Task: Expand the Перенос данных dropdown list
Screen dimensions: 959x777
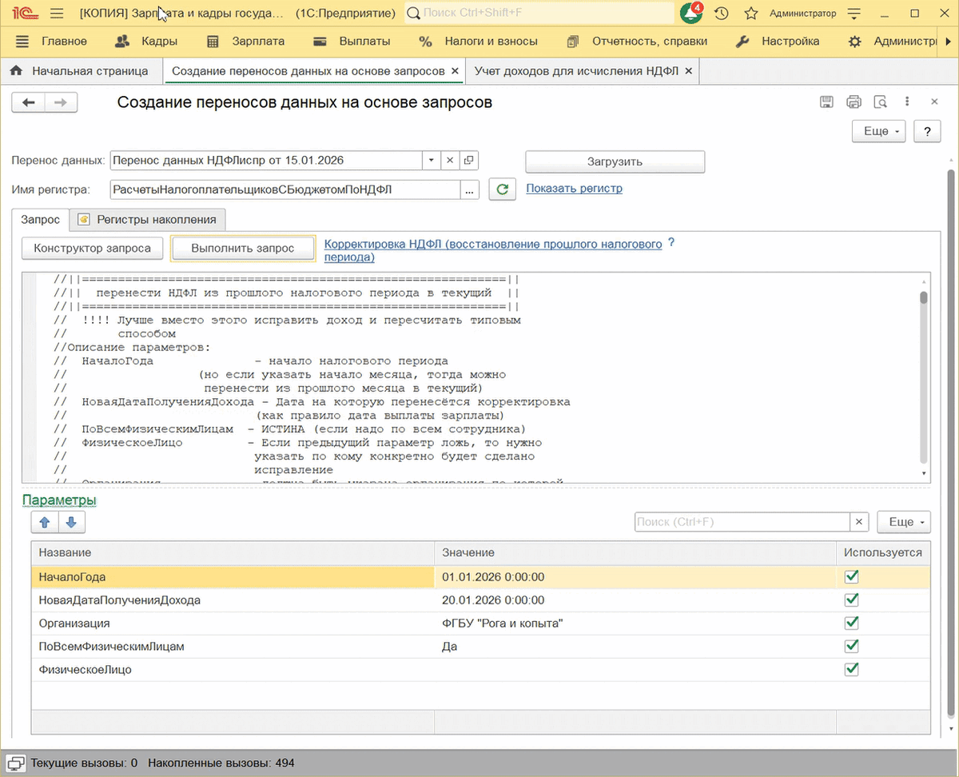Action: click(432, 161)
